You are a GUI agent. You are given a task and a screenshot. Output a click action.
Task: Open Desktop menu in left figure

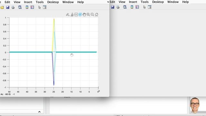(53, 2)
